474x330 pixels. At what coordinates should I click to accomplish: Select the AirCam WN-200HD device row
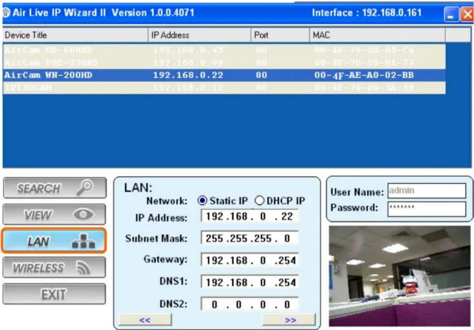(x=224, y=75)
